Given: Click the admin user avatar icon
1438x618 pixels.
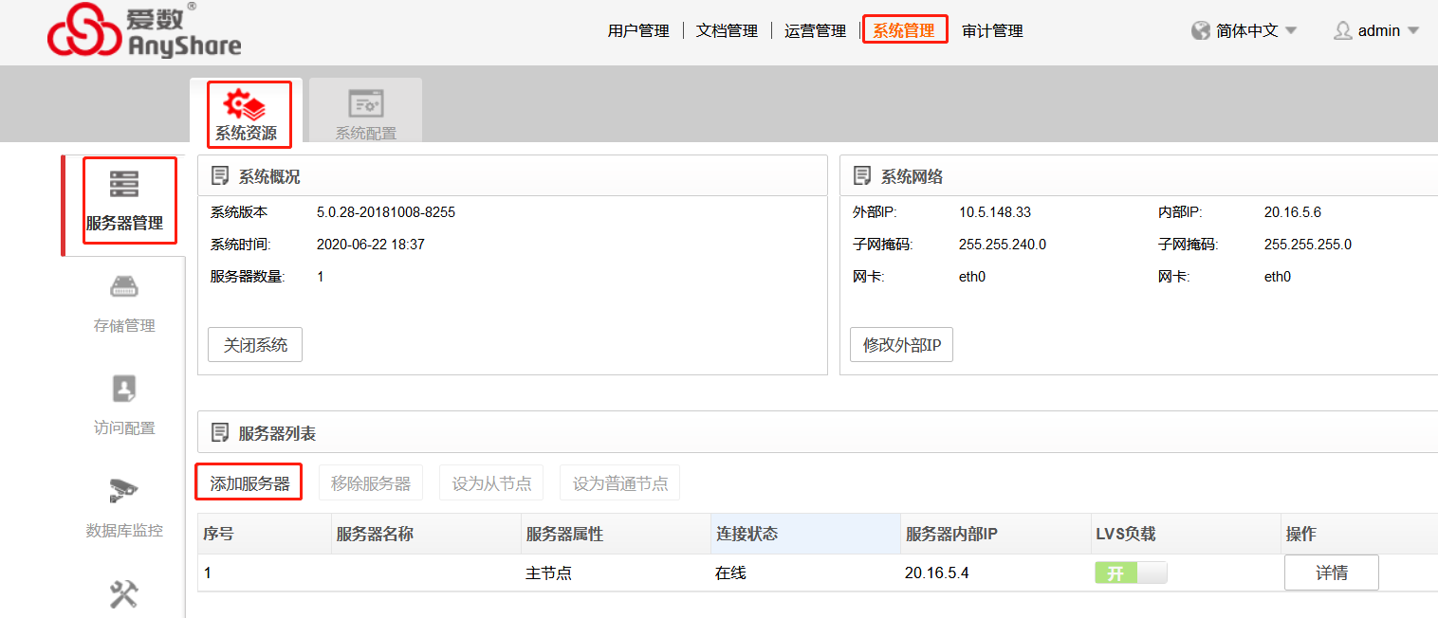Looking at the screenshot, I should 1343,30.
